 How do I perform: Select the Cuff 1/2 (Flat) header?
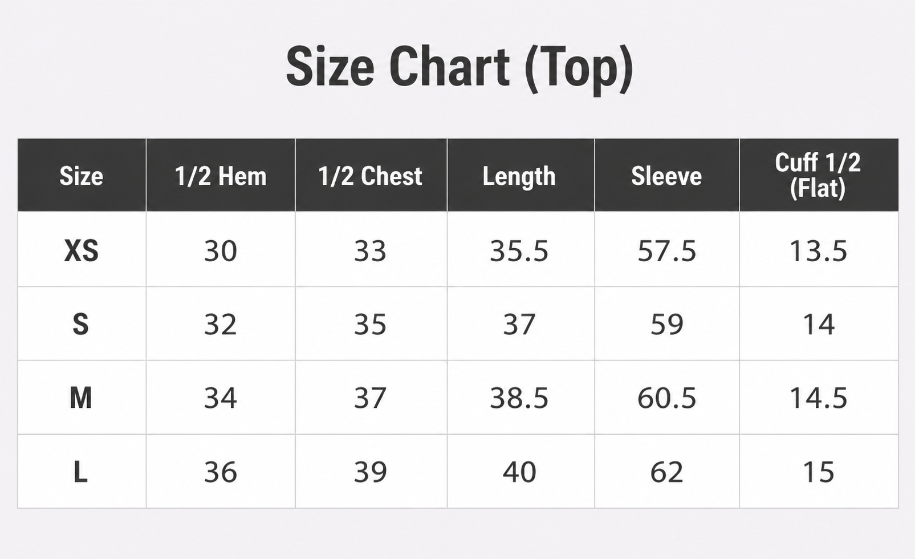[818, 175]
